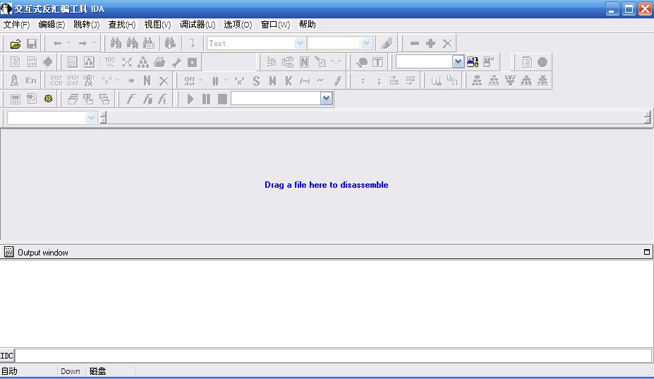Click the large X undefine icon
Viewport: 654px width, 379px height.
pos(164,80)
